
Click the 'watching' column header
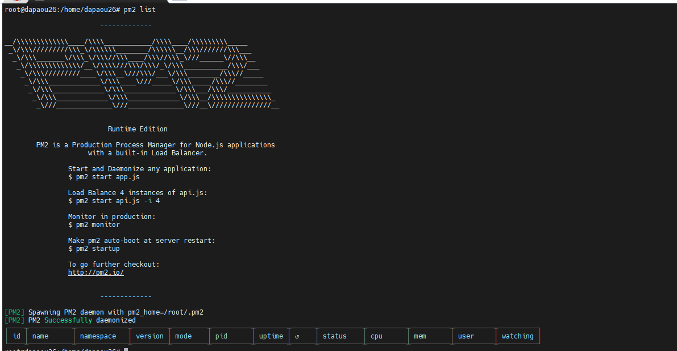(517, 336)
